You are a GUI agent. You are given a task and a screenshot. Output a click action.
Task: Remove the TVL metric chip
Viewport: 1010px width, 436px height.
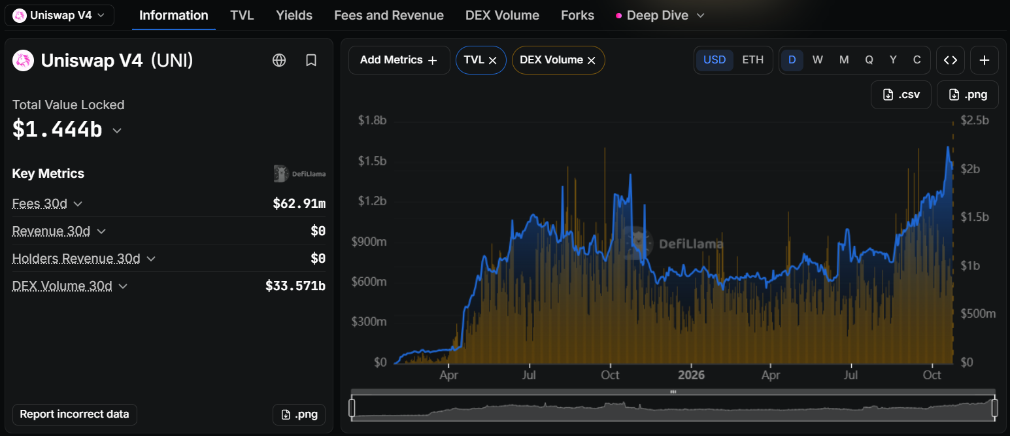click(x=493, y=60)
